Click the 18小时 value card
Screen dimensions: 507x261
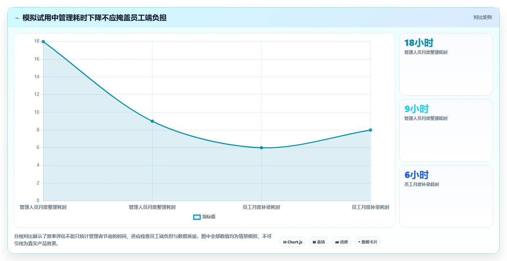(x=446, y=64)
